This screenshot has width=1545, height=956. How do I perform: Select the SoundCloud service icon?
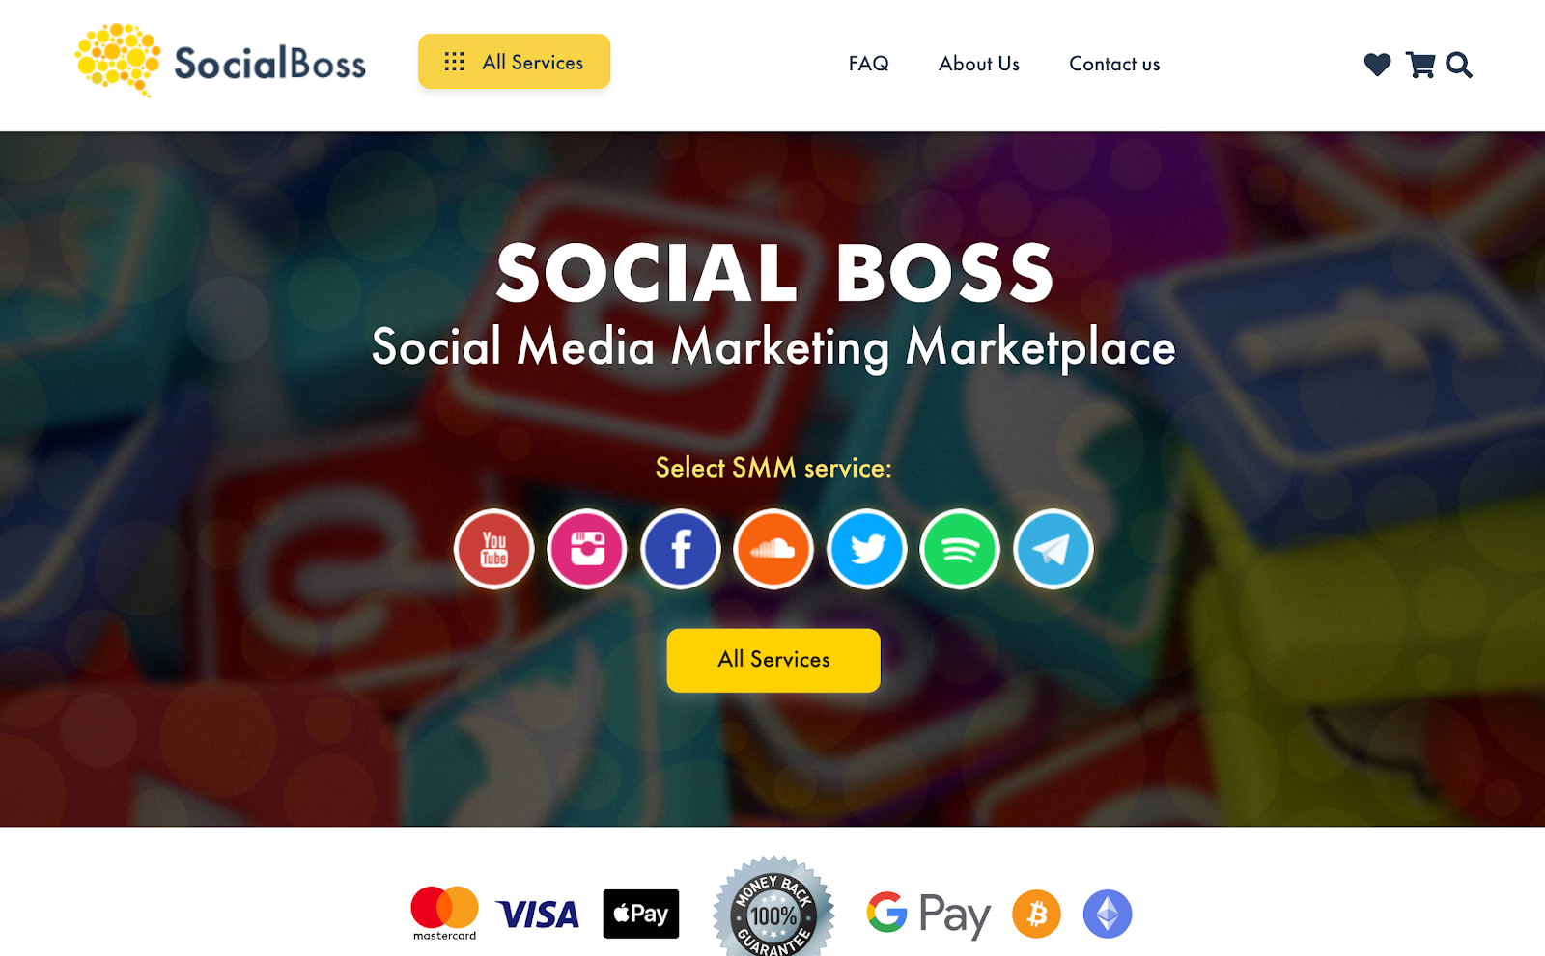tap(773, 549)
